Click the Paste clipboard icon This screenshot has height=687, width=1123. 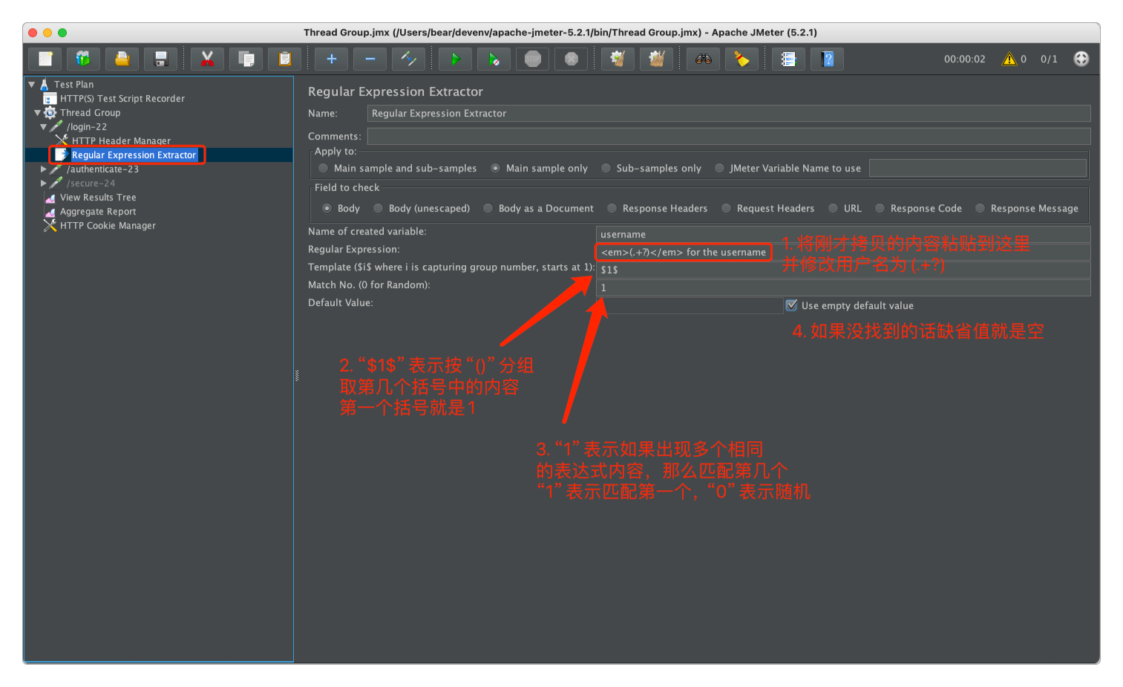284,59
